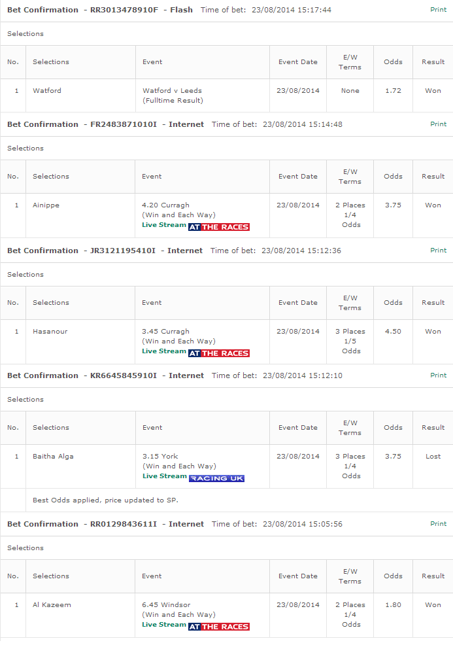Screen dimensions: 453x645
Task: Print bet confirmation RR0129843611I
Action: (x=438, y=523)
